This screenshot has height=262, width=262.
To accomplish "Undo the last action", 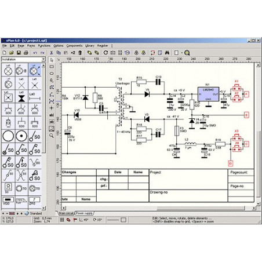I will tap(35, 53).
